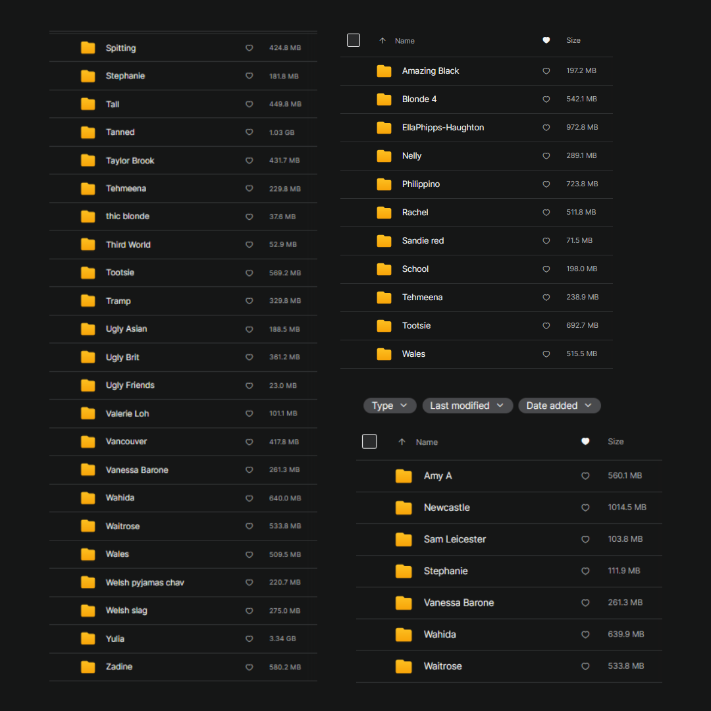Click the heart column header above Amazing Black list
This screenshot has width=711, height=711.
pos(546,41)
